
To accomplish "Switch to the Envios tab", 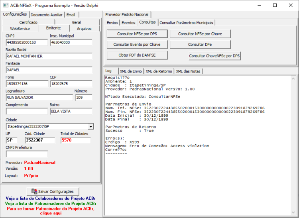I will pos(112,23).
